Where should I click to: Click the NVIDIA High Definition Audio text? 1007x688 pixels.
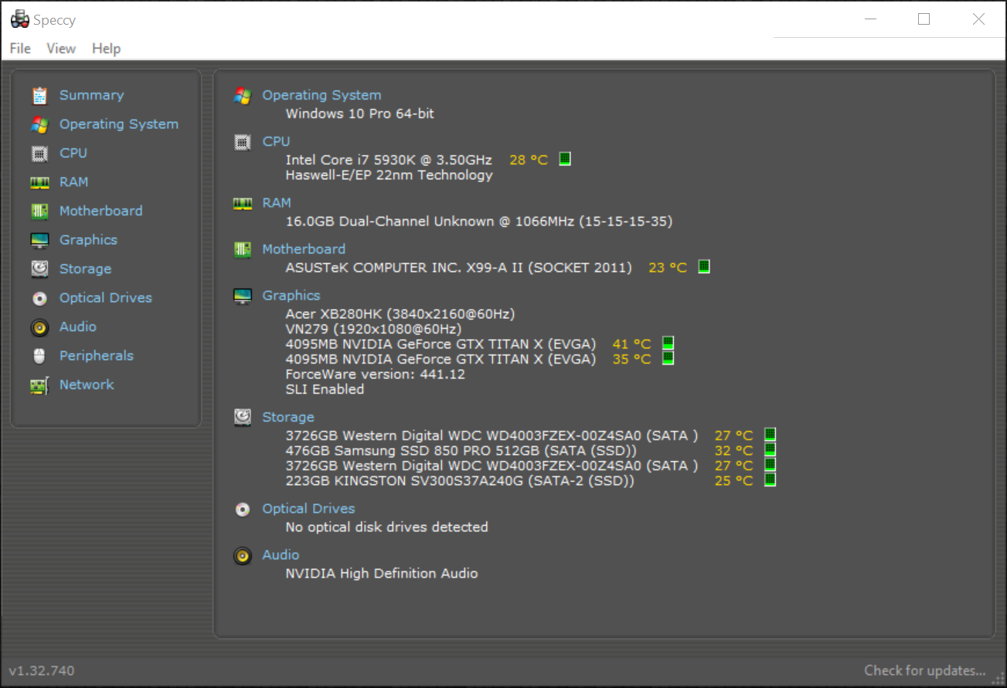[x=382, y=573]
